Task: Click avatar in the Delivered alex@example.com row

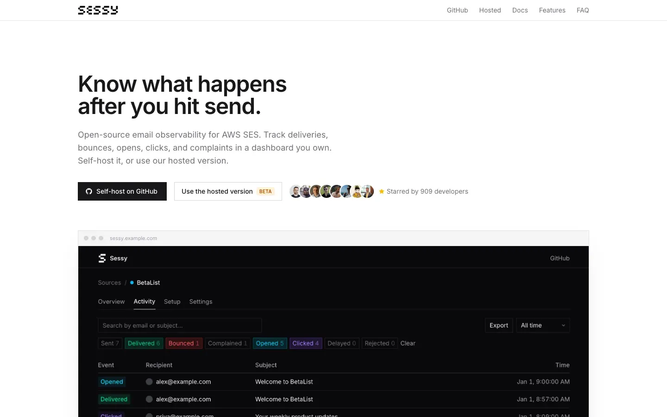Action: [149, 399]
